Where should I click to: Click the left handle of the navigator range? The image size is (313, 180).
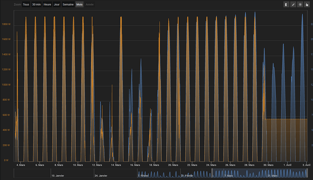[212, 173]
